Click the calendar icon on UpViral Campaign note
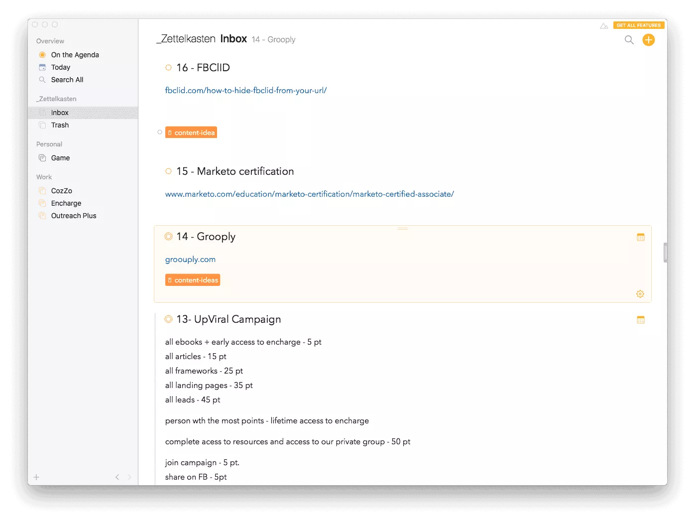Screen dimensions: 695x522 [640, 320]
